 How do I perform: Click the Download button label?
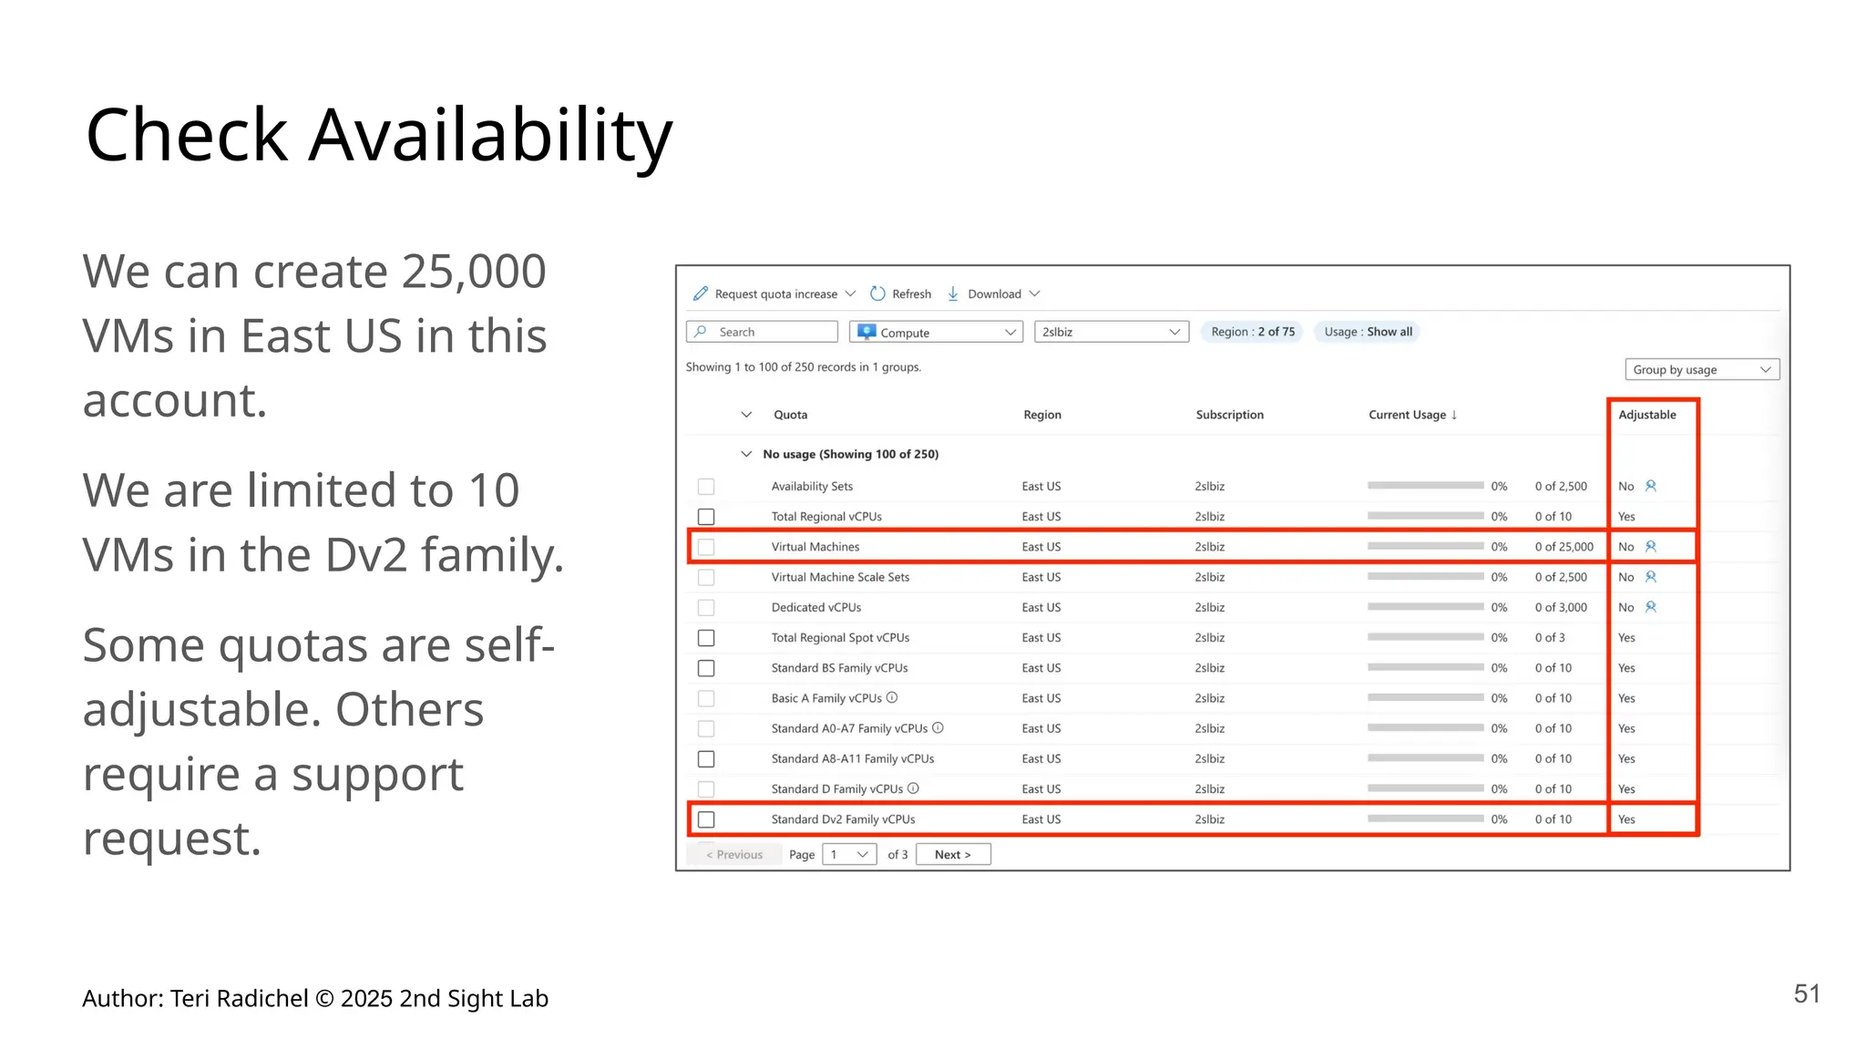(994, 293)
